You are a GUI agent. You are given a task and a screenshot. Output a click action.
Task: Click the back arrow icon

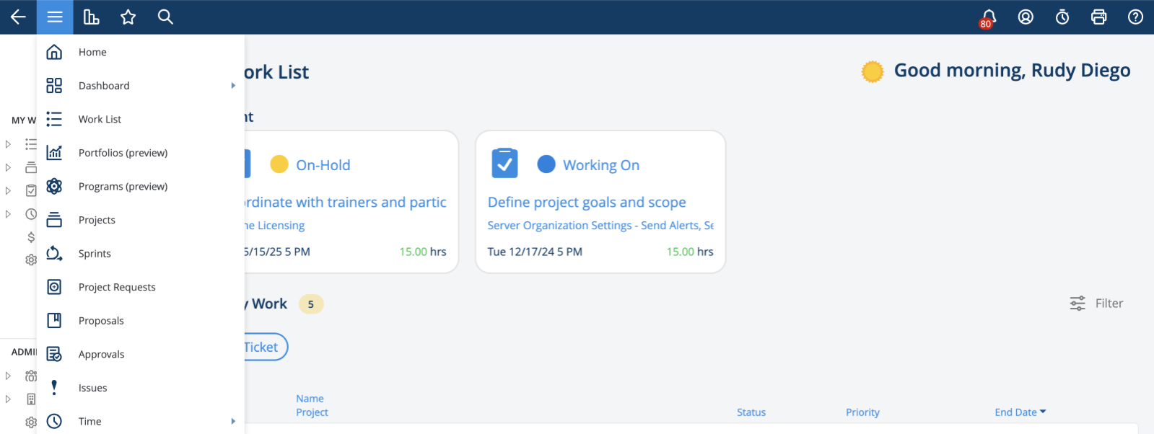click(18, 17)
